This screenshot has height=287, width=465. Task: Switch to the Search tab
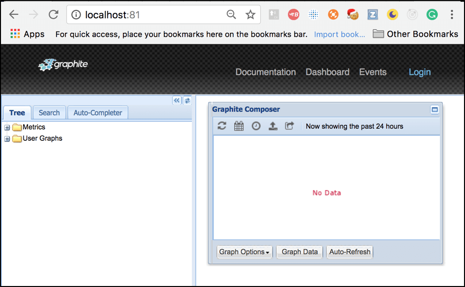(49, 113)
